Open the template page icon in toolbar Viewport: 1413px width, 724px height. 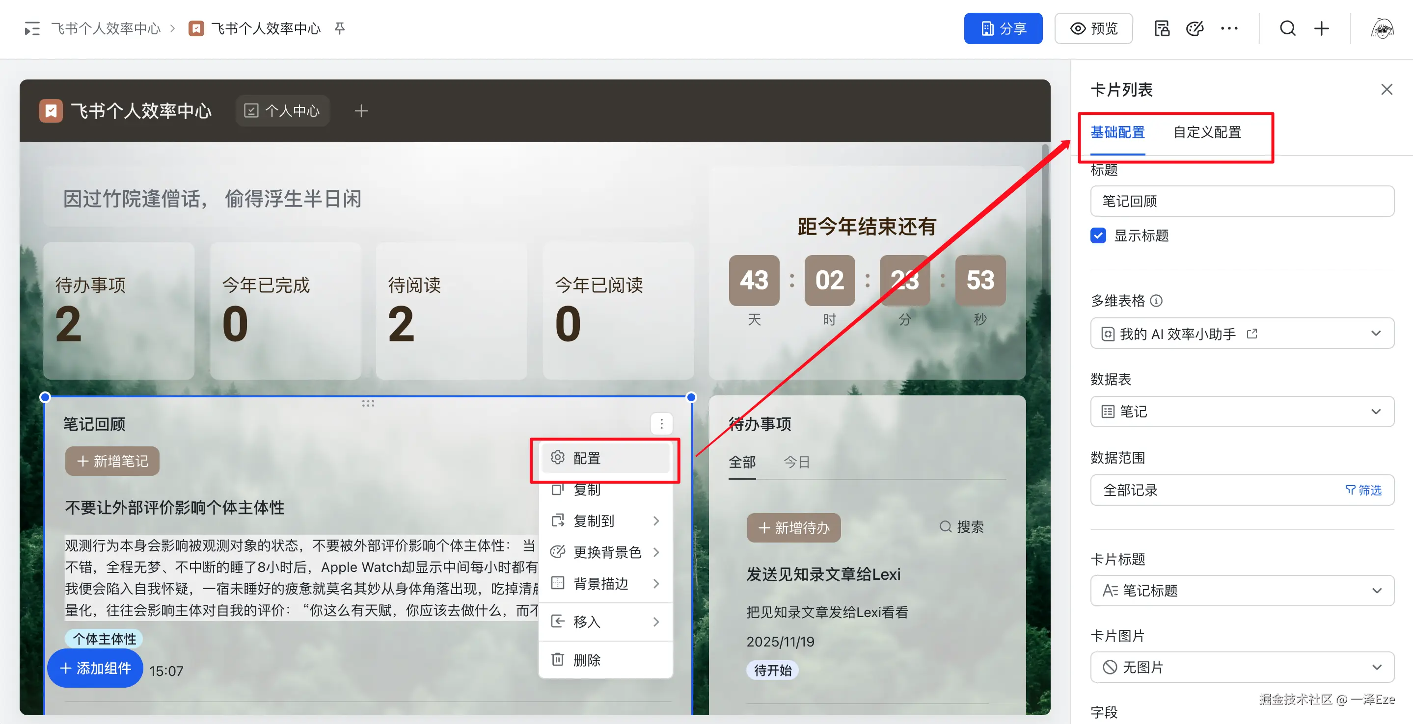[x=1161, y=28]
